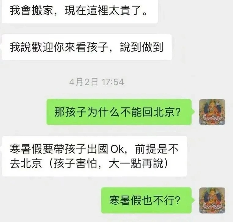Tap the avatar beside the 北京 question message

pos(212,112)
